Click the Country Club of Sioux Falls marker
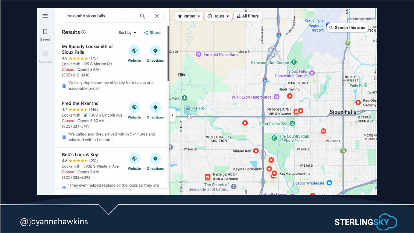 tap(274, 138)
